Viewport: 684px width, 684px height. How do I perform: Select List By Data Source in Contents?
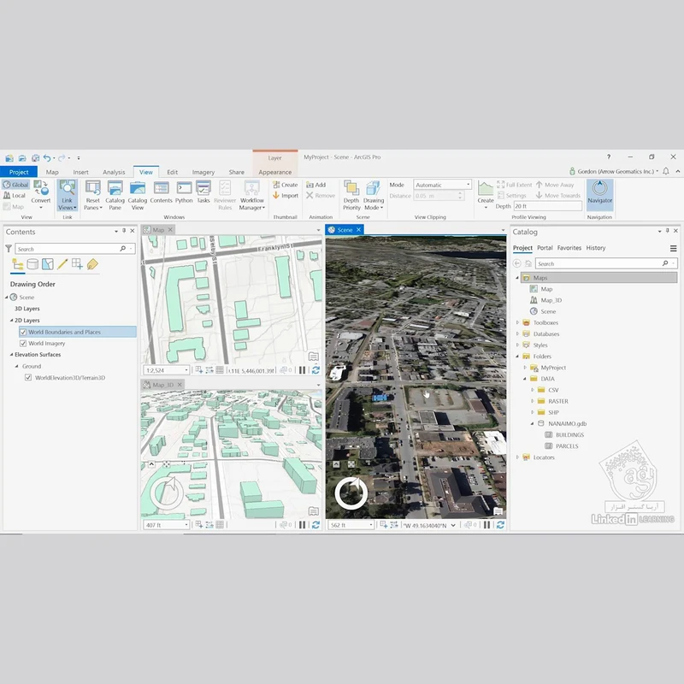(x=32, y=264)
